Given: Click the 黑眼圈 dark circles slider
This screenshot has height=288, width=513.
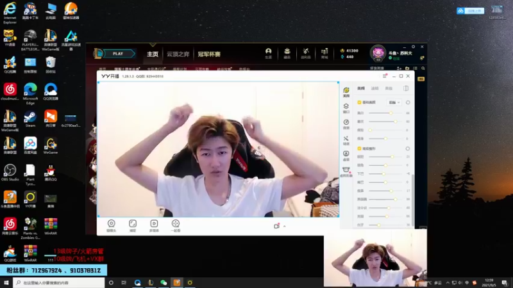Looking at the screenshot, I should (385, 199).
